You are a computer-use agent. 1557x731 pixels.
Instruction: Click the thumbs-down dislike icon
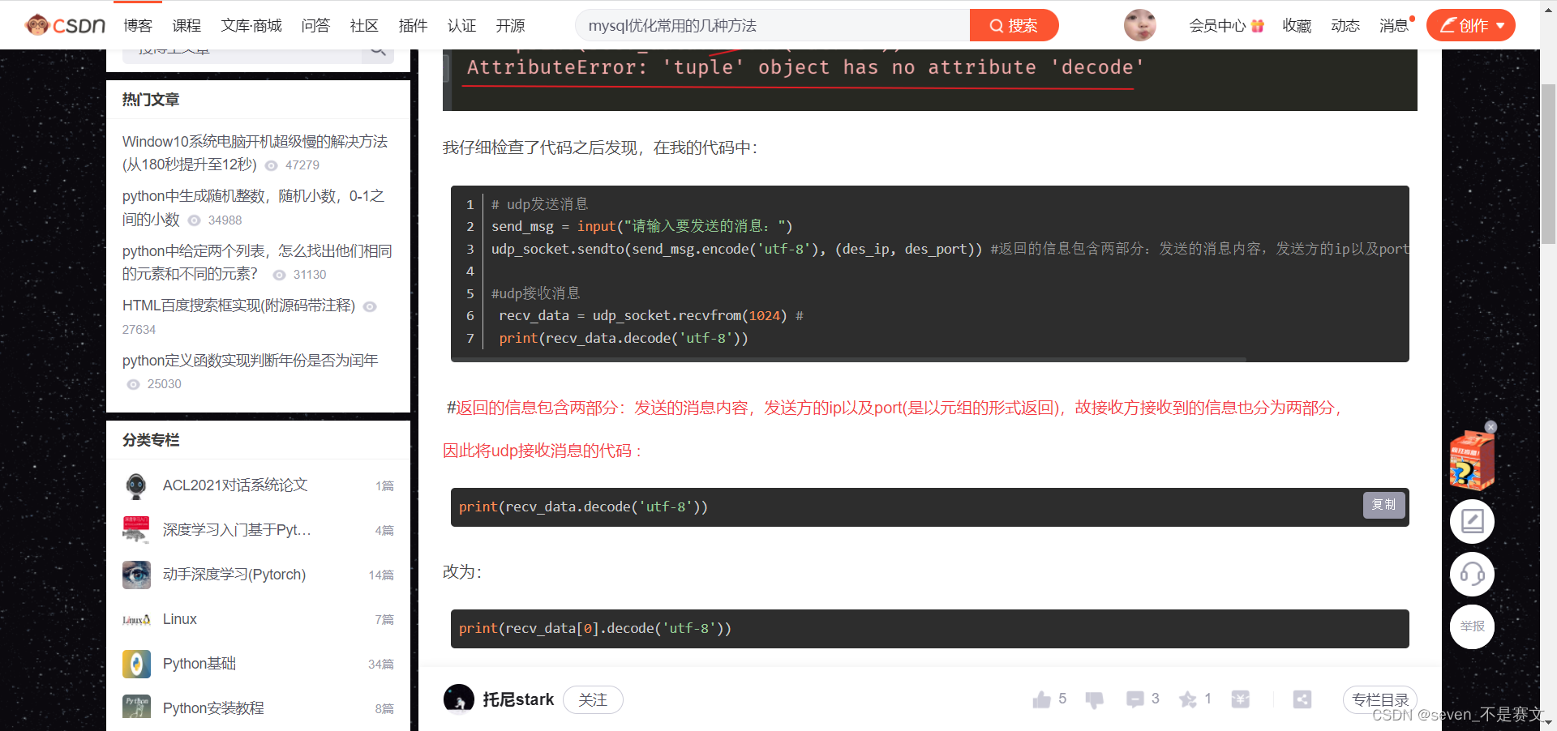pyautogui.click(x=1093, y=699)
